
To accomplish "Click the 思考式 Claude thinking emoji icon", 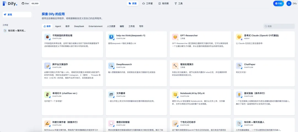I will coord(239,37).
